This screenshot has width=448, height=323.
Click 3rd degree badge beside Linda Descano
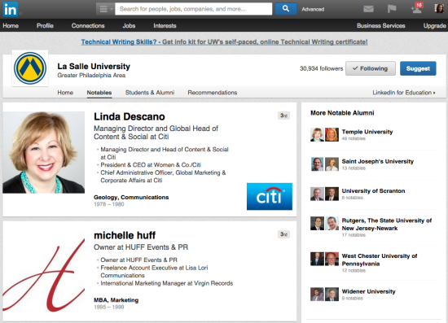[283, 116]
